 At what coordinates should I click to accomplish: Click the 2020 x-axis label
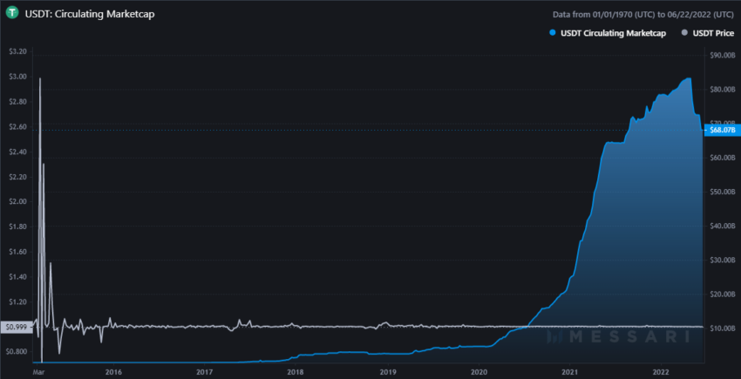coord(479,372)
